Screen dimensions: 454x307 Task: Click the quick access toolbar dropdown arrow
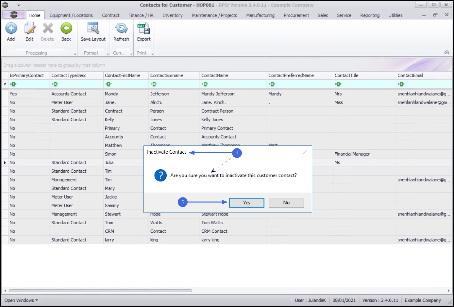(19, 5)
